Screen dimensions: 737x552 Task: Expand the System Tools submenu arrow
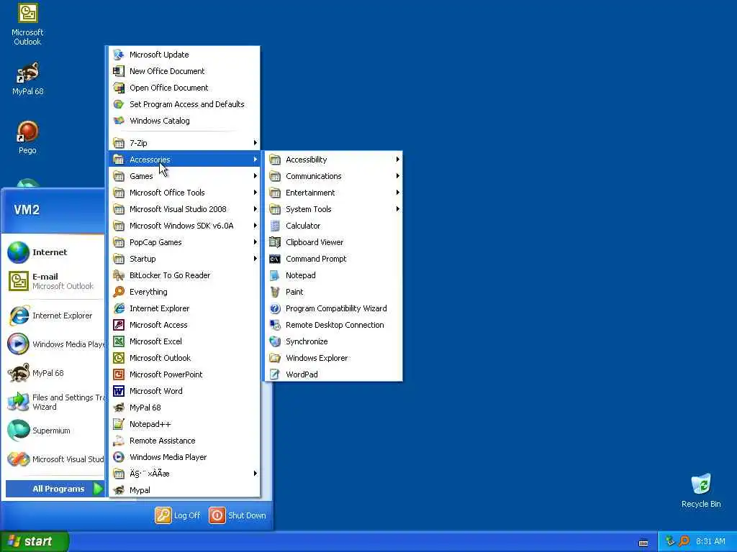pos(397,209)
